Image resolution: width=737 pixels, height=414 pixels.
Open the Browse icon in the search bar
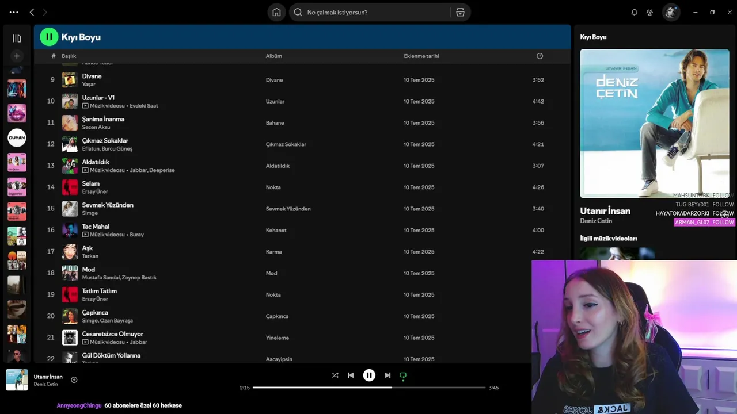point(460,12)
